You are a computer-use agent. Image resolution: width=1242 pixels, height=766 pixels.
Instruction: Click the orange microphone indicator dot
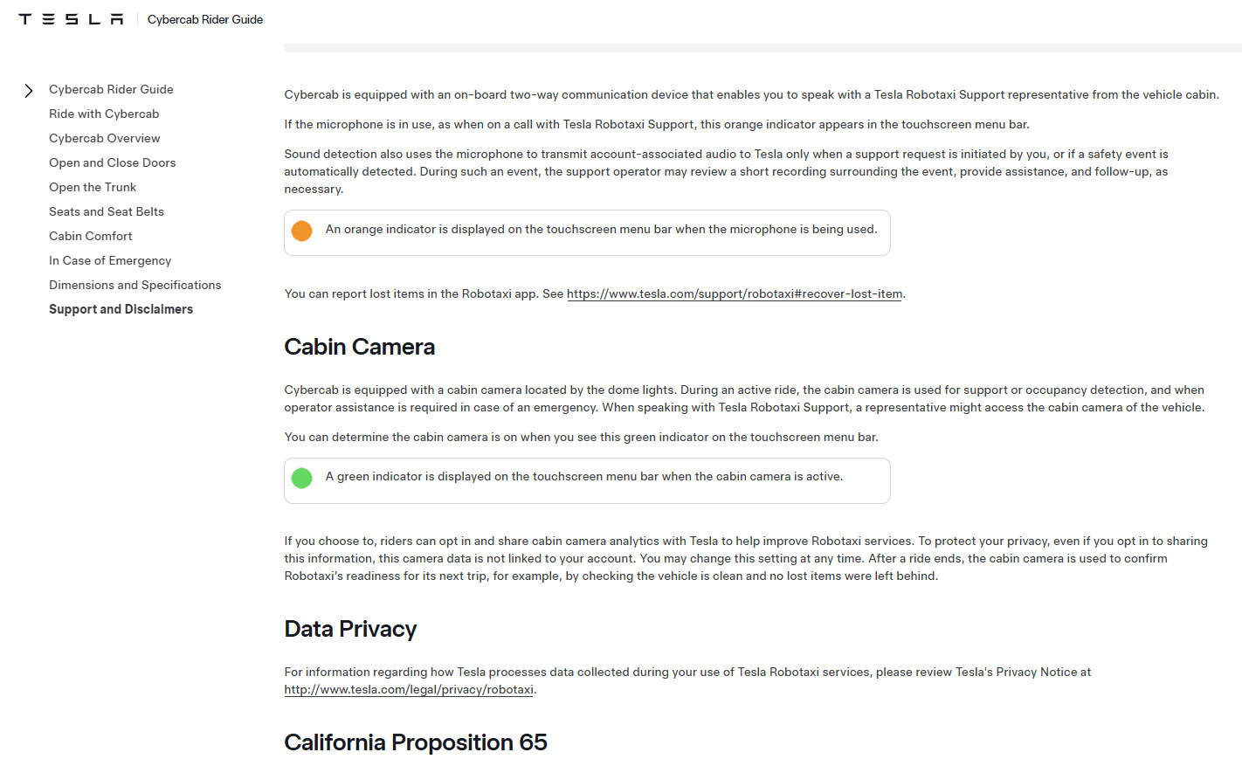(301, 231)
